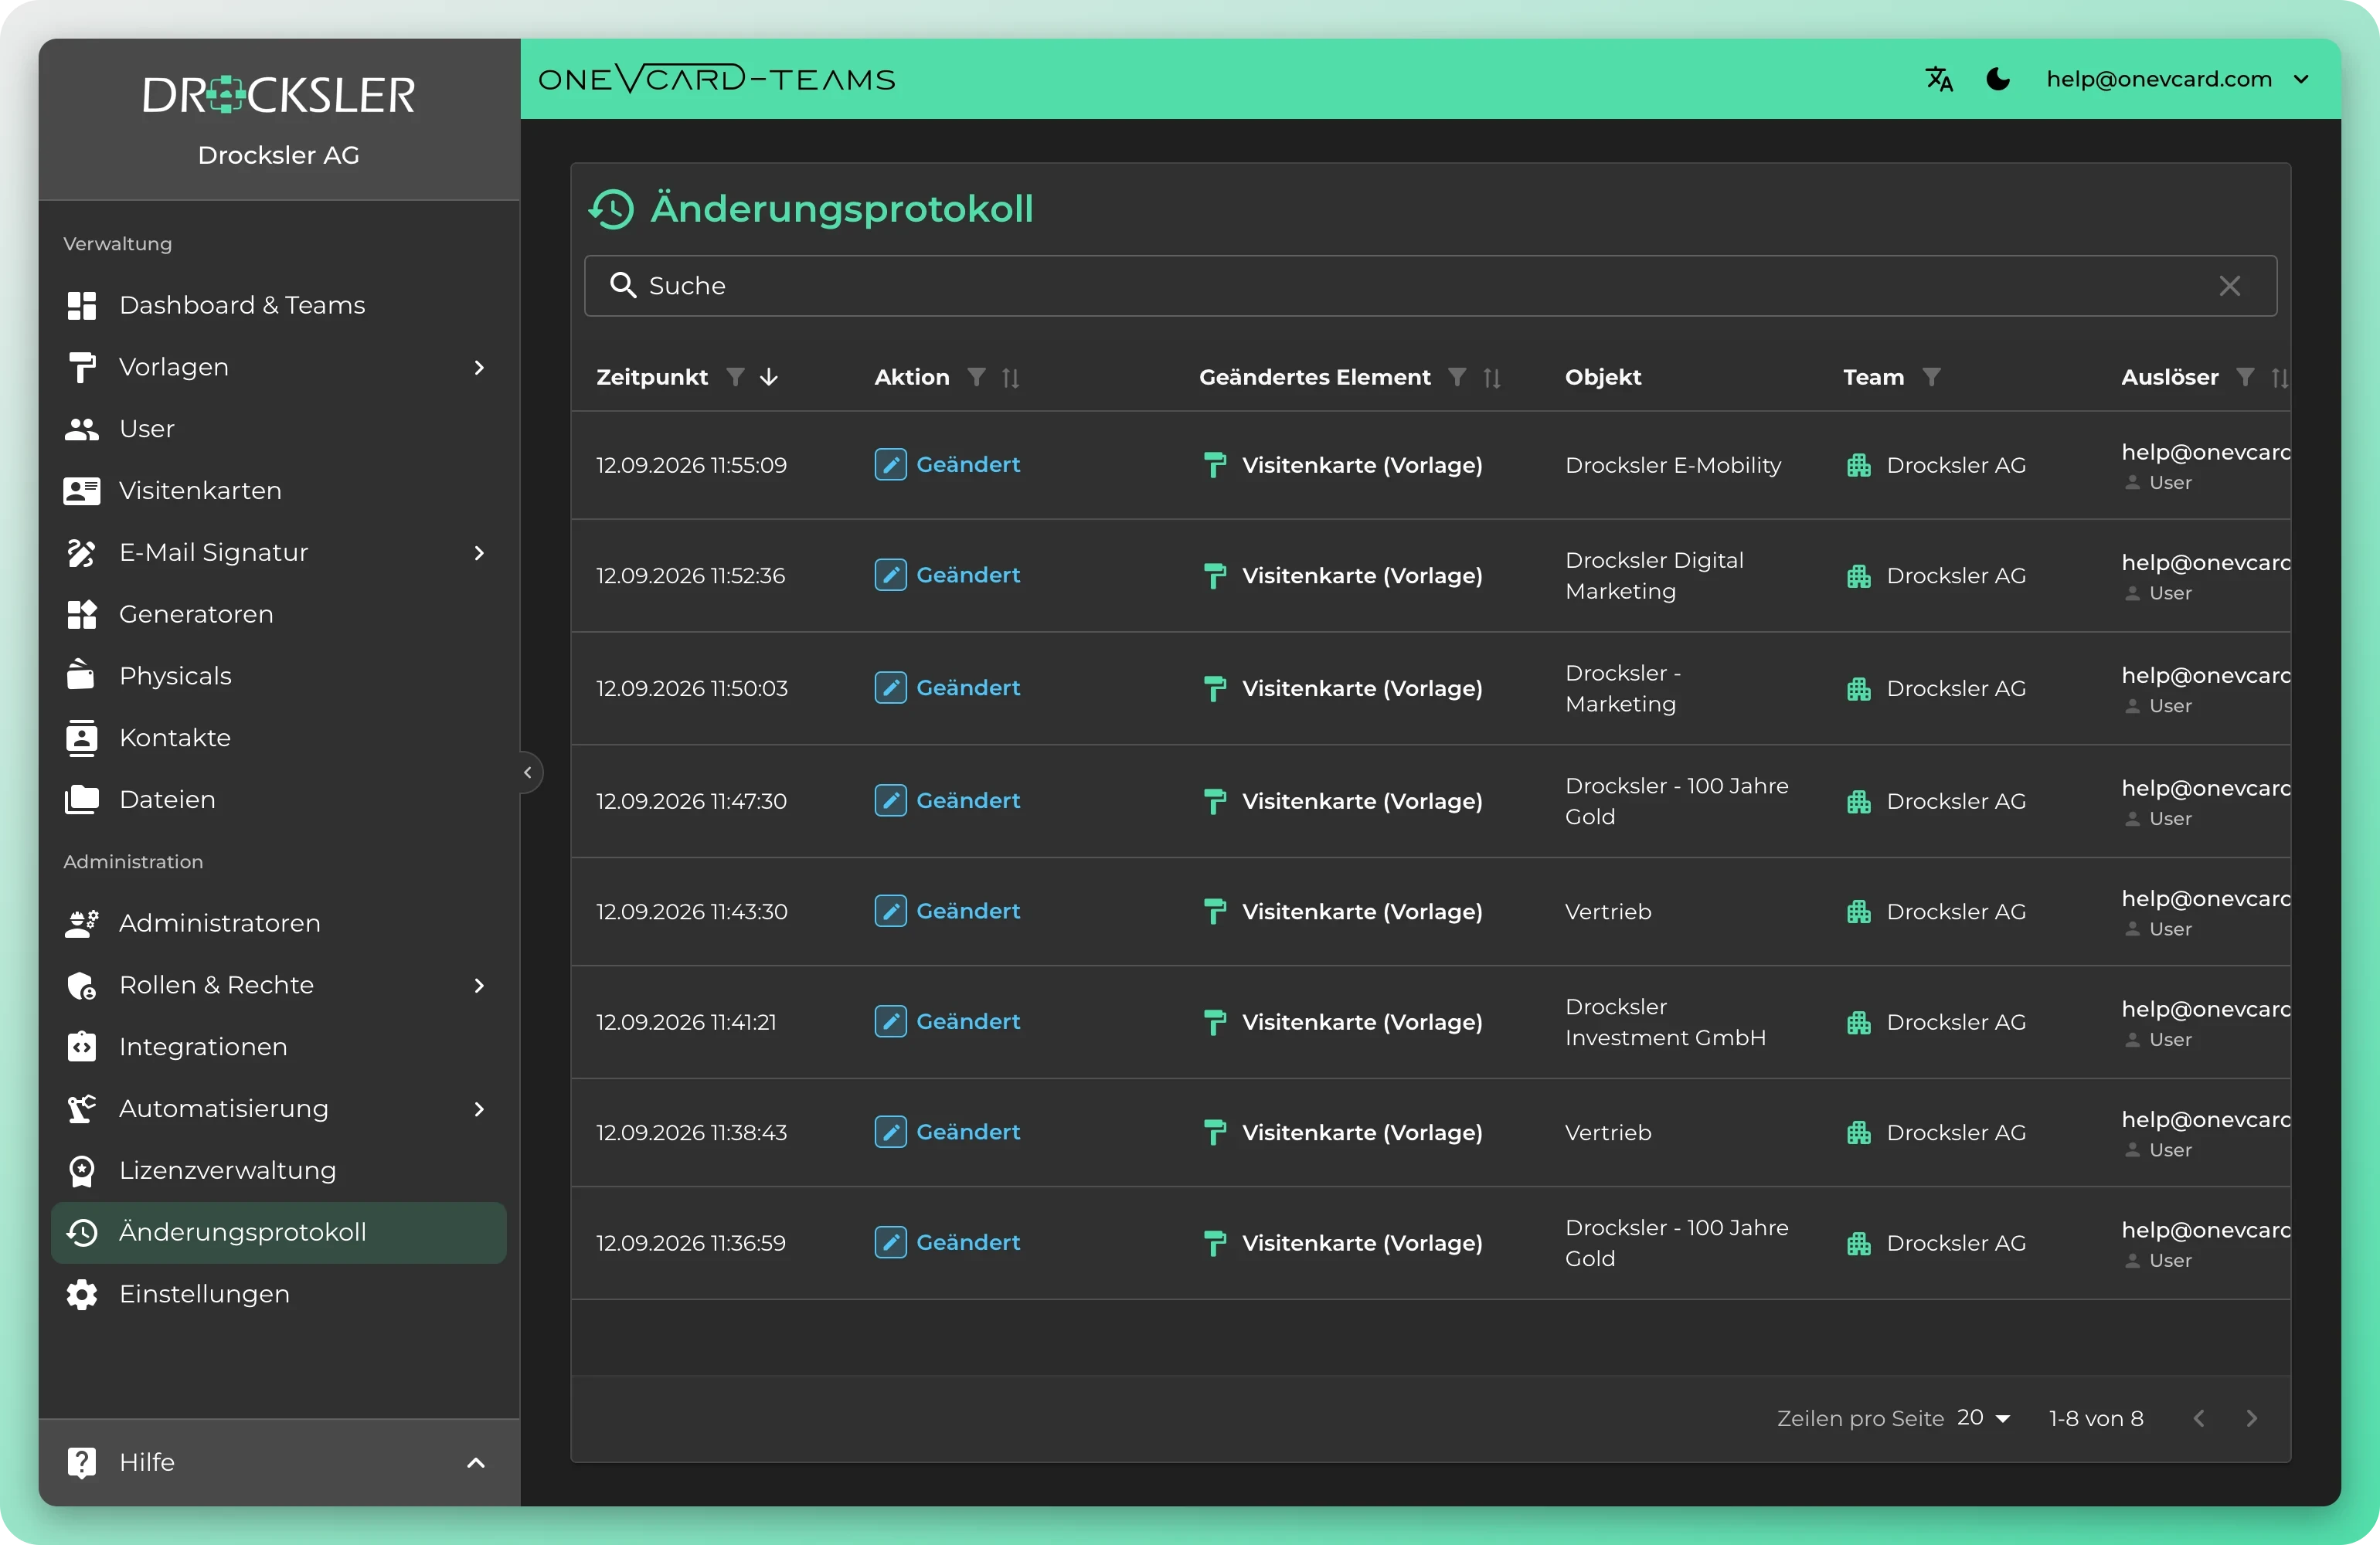The width and height of the screenshot is (2380, 1545).
Task: Click the search magnifier icon
Action: (623, 286)
